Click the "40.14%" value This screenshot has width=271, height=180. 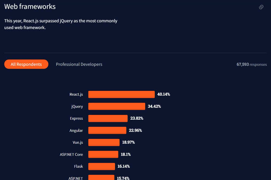[x=164, y=94]
